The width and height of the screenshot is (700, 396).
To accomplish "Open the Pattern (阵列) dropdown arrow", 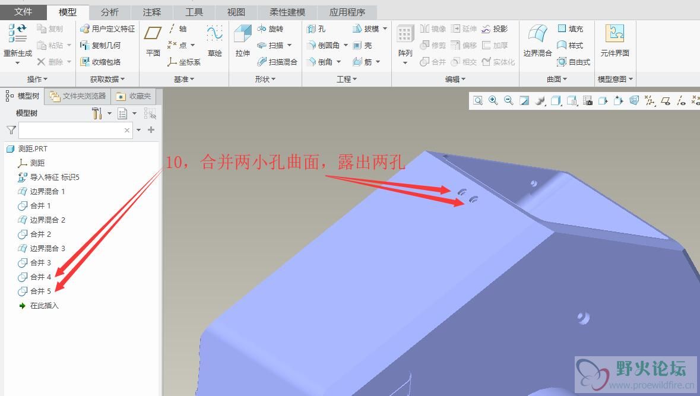I will 405,63.
